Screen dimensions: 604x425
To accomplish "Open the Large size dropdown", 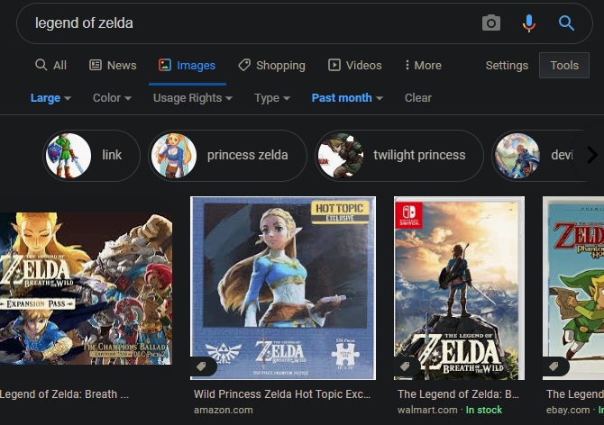I will tap(51, 98).
